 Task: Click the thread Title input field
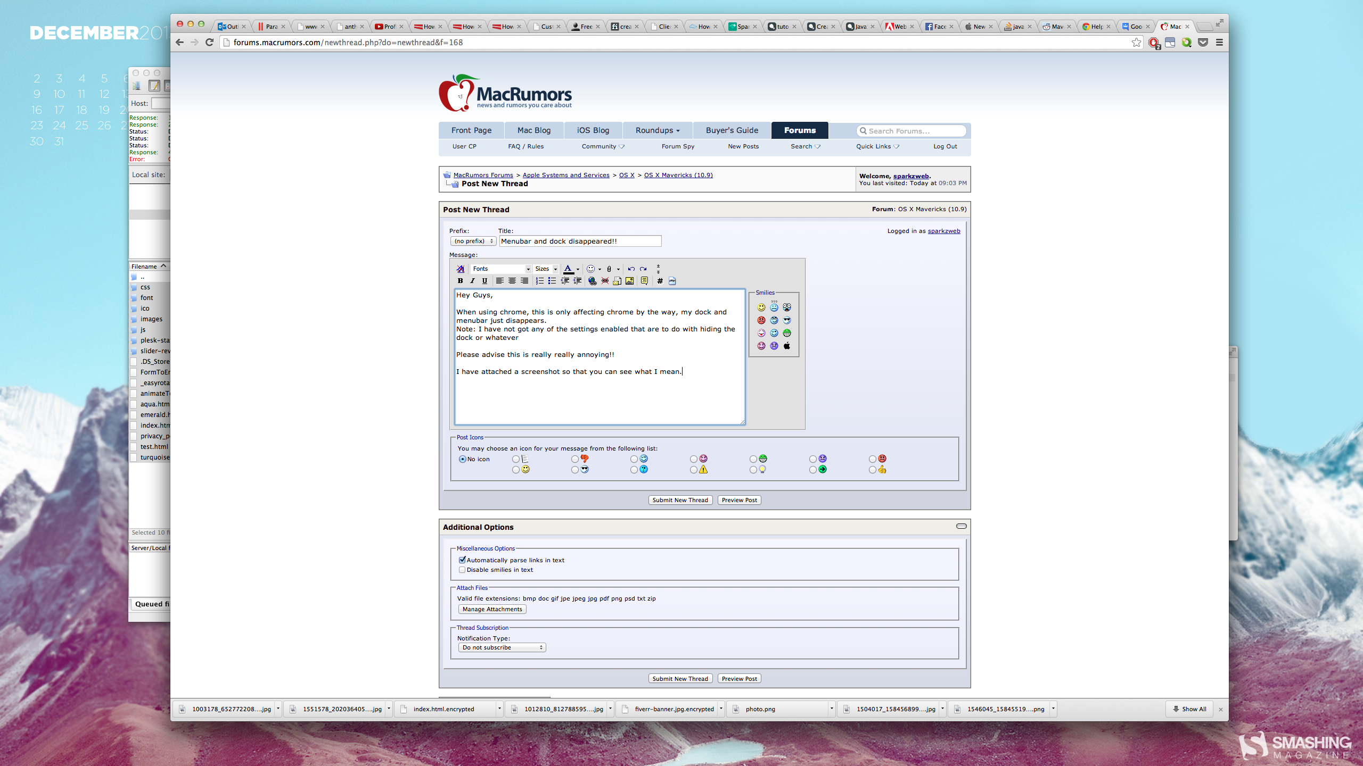tap(580, 241)
